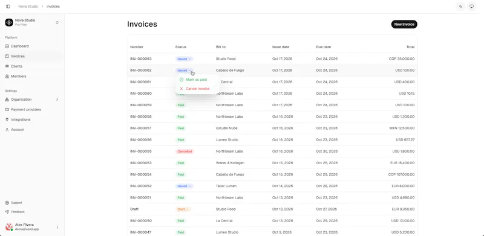Click the Organization building icon
The height and width of the screenshot is (236, 484).
click(x=7, y=100)
